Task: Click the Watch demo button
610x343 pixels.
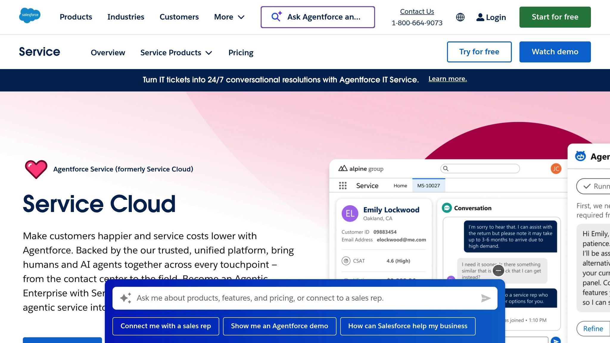Action: 555,52
